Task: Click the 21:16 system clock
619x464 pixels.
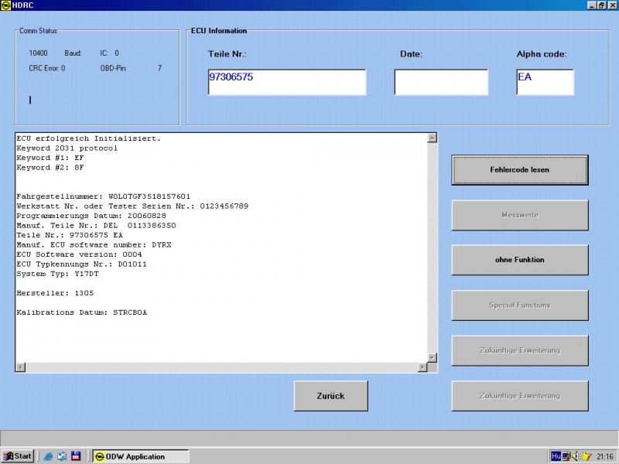Action: tap(605, 456)
